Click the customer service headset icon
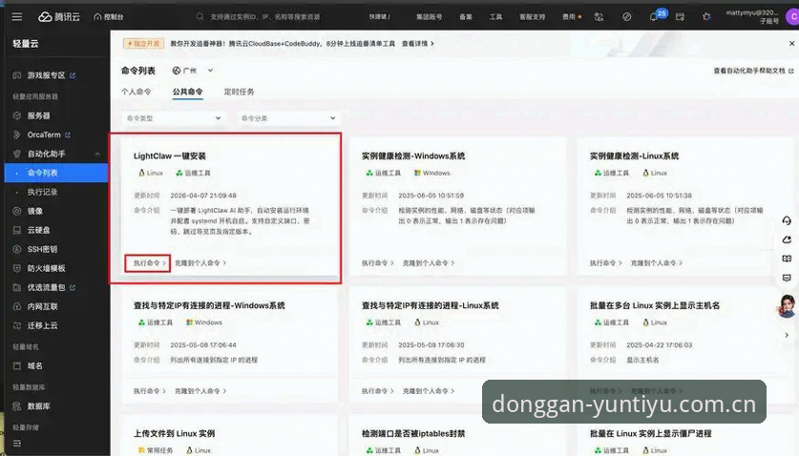The width and height of the screenshot is (799, 456). tap(787, 220)
